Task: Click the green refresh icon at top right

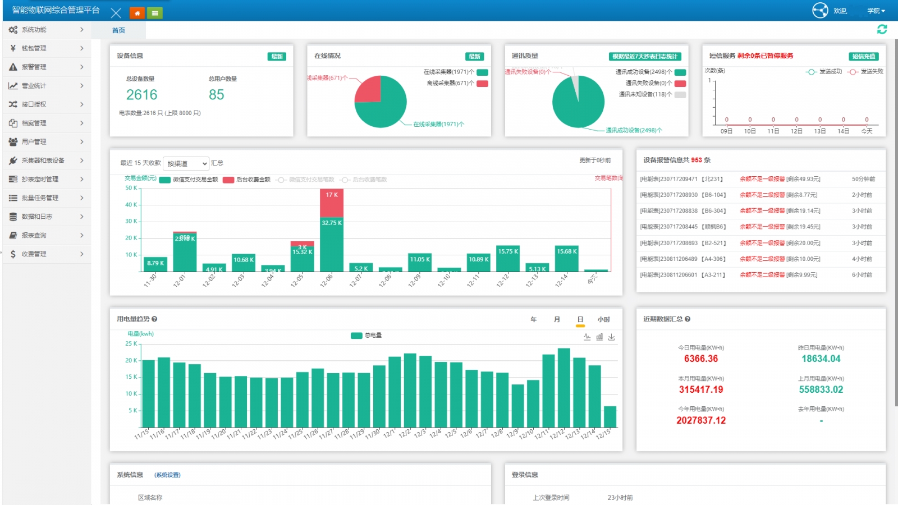Action: (x=882, y=29)
